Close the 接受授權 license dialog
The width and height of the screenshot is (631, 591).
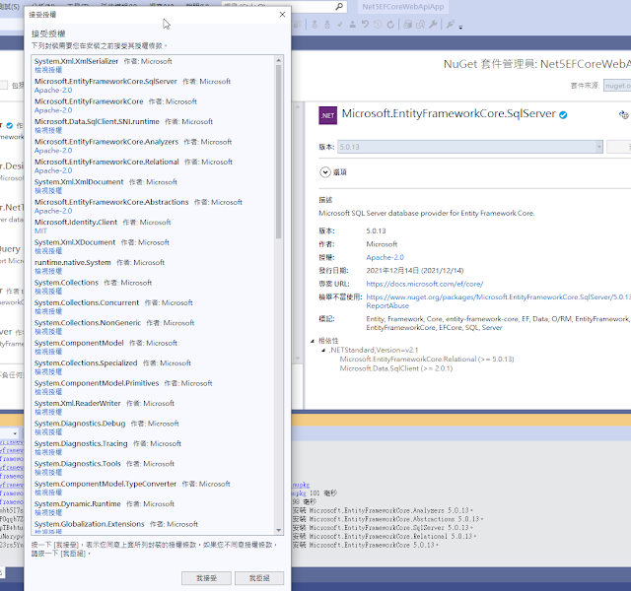click(x=282, y=15)
